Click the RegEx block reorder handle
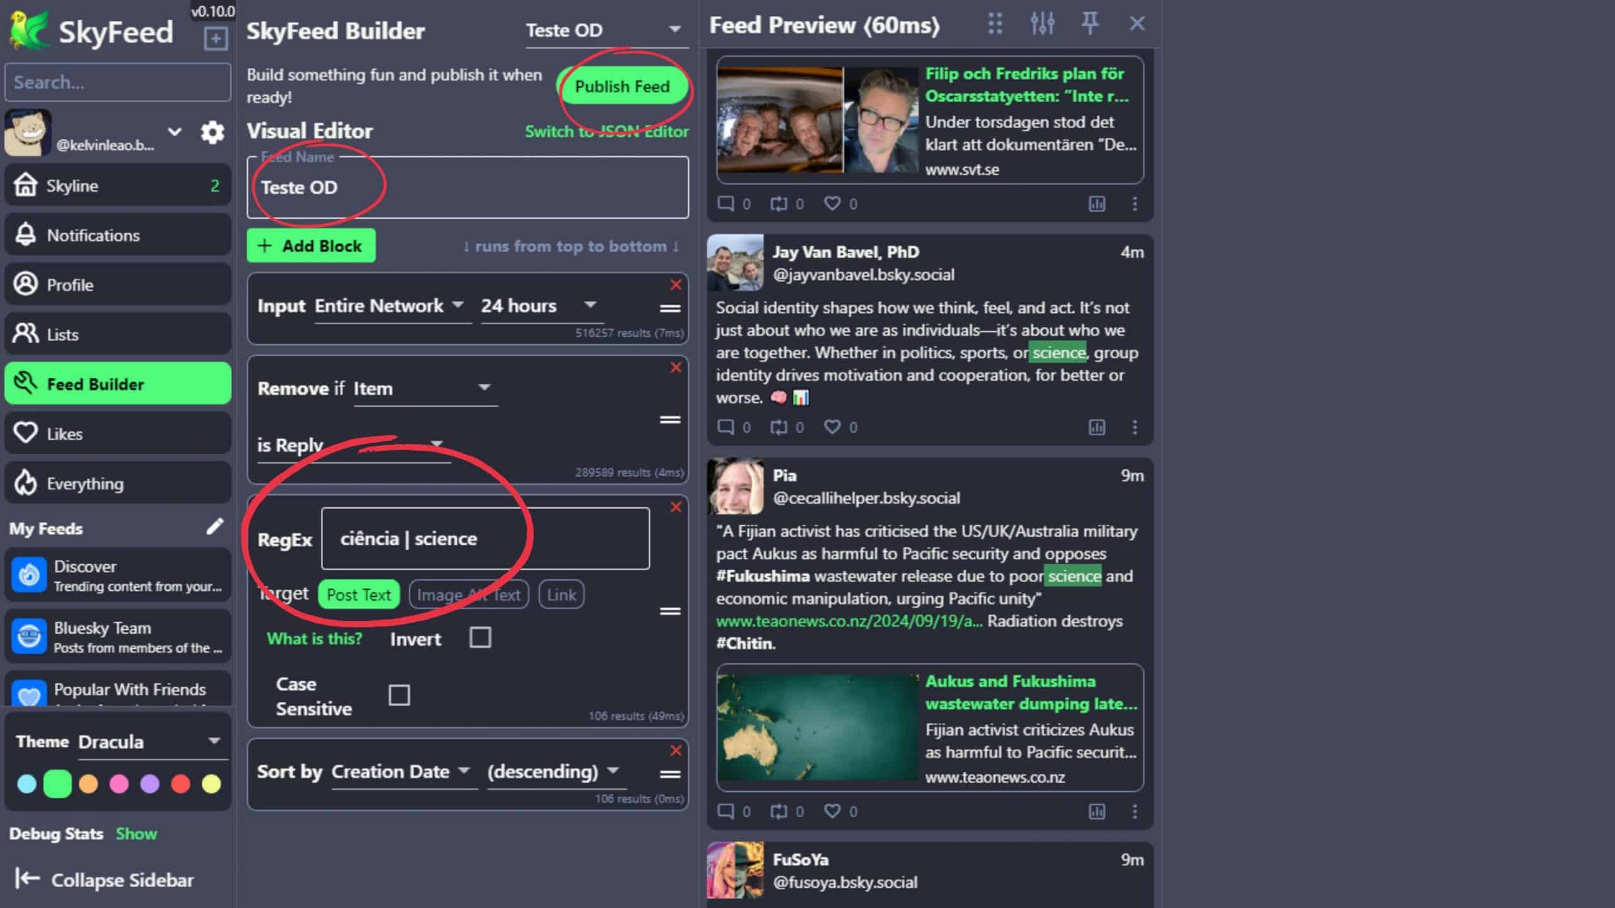Image resolution: width=1615 pixels, height=908 pixels. [x=670, y=611]
